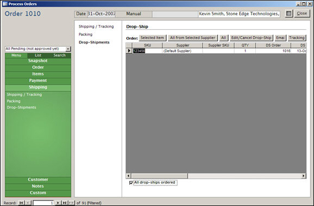Click the horizontal scrollbar thumb
Image resolution: width=314 pixels, height=206 pixels.
click(159, 176)
